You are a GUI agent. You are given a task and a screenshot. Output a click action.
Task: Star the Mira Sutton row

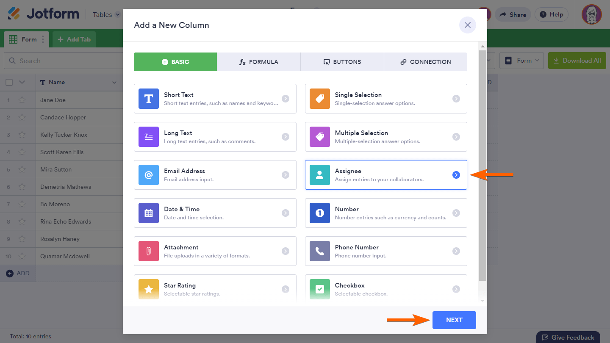(22, 170)
